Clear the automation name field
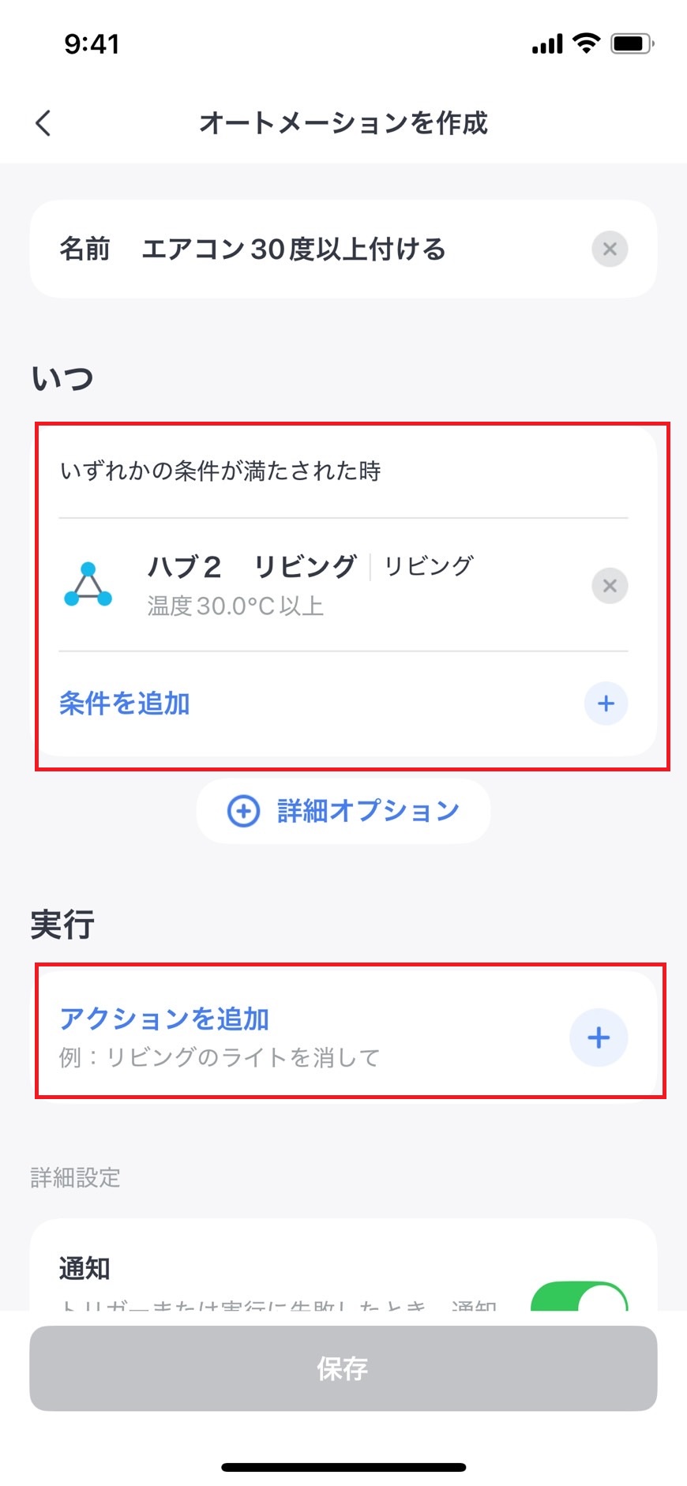 609,250
